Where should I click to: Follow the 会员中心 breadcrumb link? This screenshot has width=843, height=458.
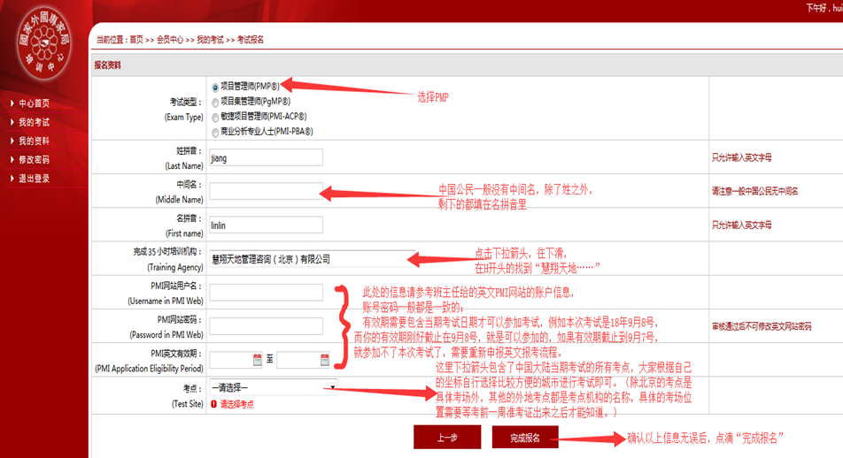click(x=170, y=40)
